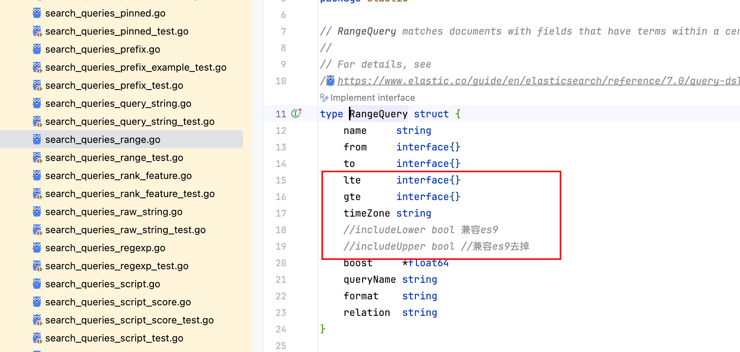
Task: Click the icon next to search_queries_script_score.go
Action: coord(37,302)
